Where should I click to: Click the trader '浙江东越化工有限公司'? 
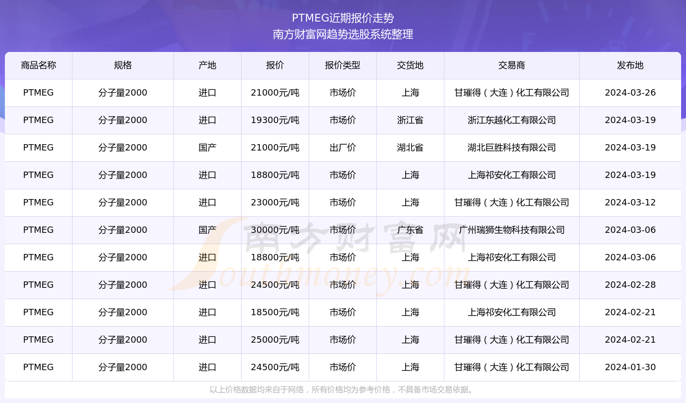pyautogui.click(x=512, y=120)
